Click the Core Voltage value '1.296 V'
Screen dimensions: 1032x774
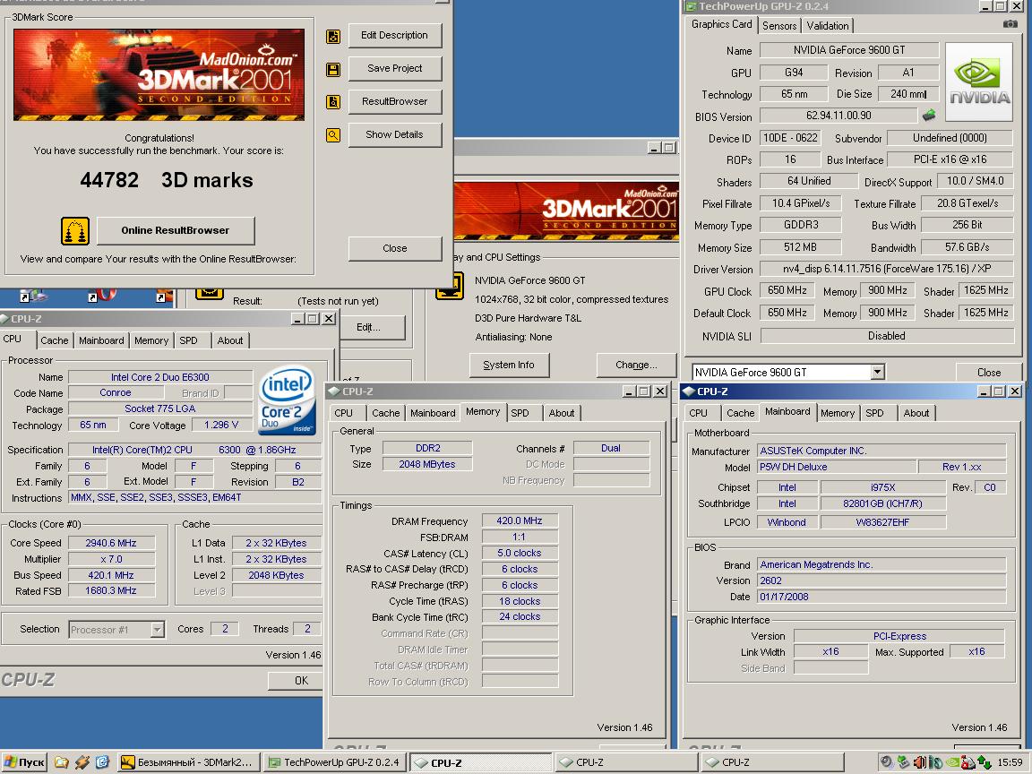[221, 426]
